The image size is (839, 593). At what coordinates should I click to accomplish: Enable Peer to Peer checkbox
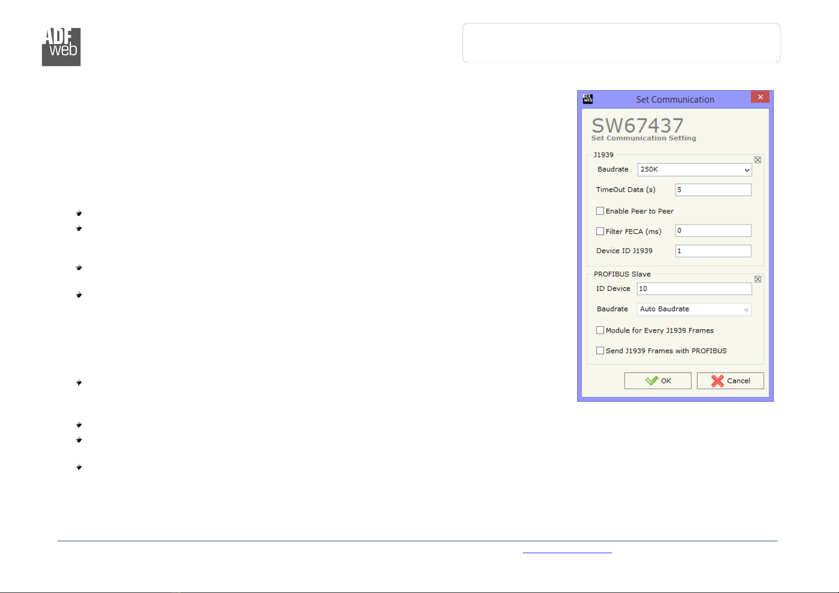[600, 211]
